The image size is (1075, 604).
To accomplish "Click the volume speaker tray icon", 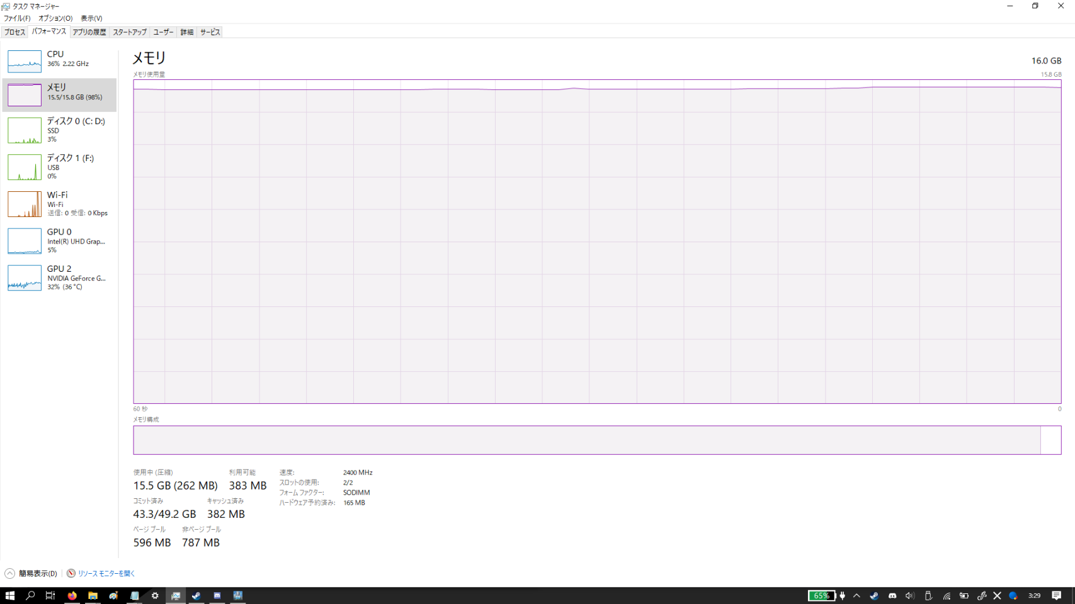I will pos(909,596).
